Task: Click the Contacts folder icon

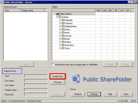Action: [x=63, y=23]
